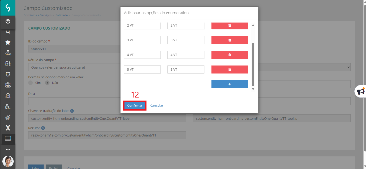Delete the 2 VT enumeration row

pos(229,26)
